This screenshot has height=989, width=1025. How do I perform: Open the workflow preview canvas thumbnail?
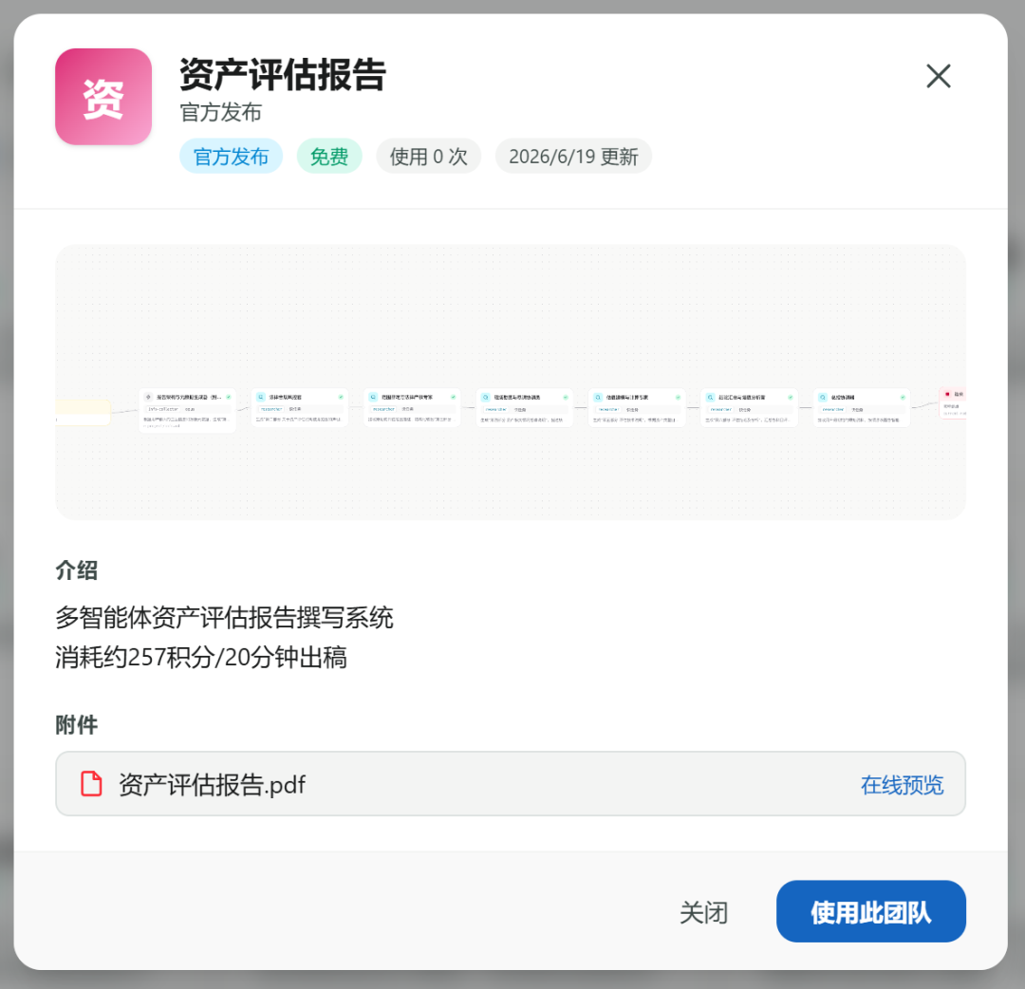pos(511,383)
